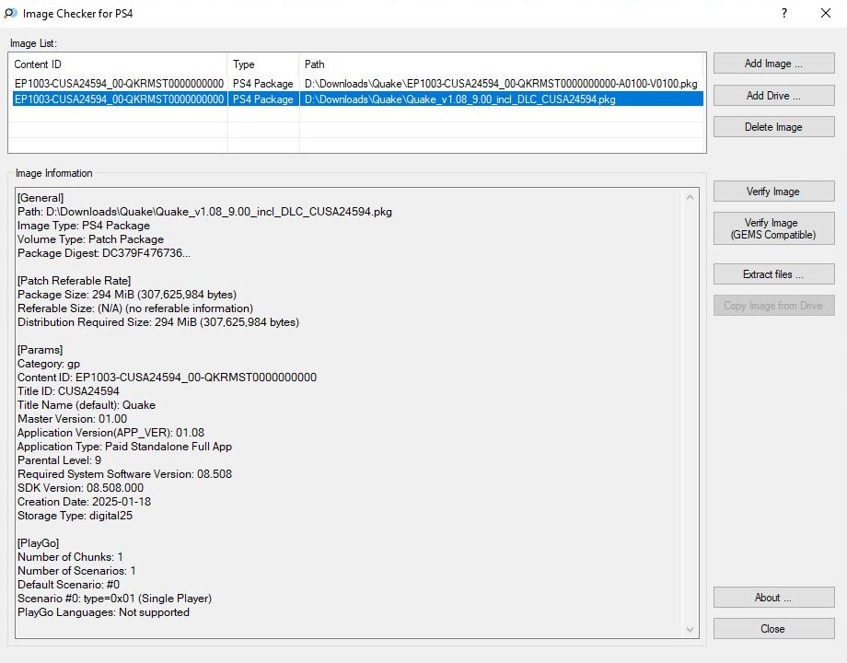Click the help question mark button
This screenshot has width=847, height=663.
pyautogui.click(x=783, y=13)
